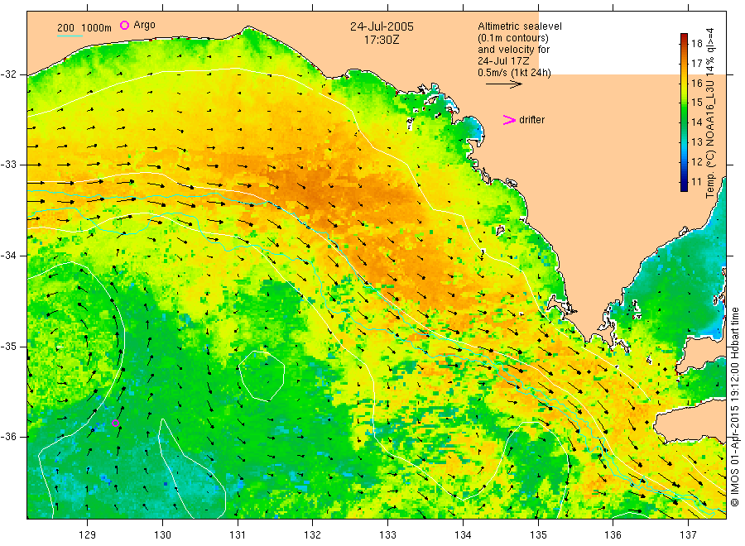The width and height of the screenshot is (745, 546).
Task: Click the '200 1000m' legend label
Action: click(x=84, y=28)
